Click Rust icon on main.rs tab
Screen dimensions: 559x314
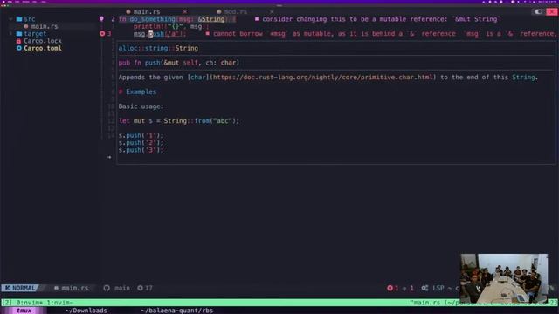pos(128,11)
